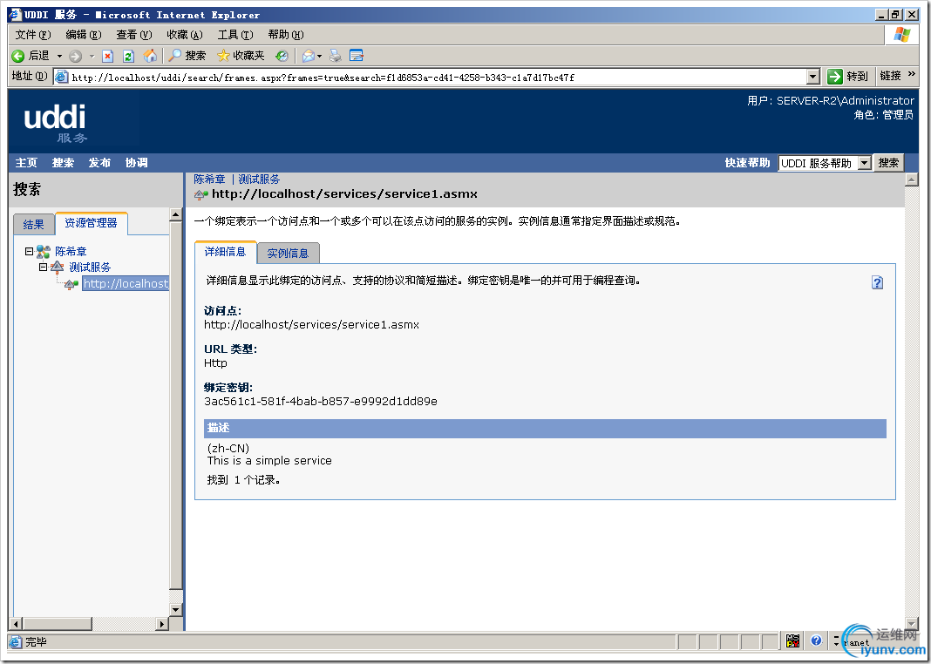Switch to the 实例信息 tab
The height and width of the screenshot is (664, 931).
point(288,254)
